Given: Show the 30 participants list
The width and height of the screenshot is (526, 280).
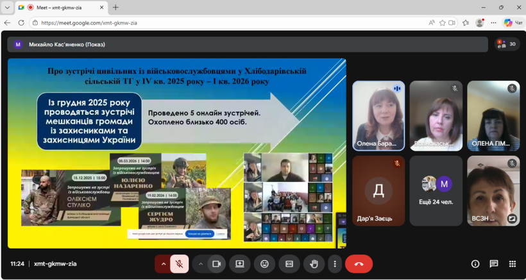Looking at the screenshot, I should pos(507,44).
